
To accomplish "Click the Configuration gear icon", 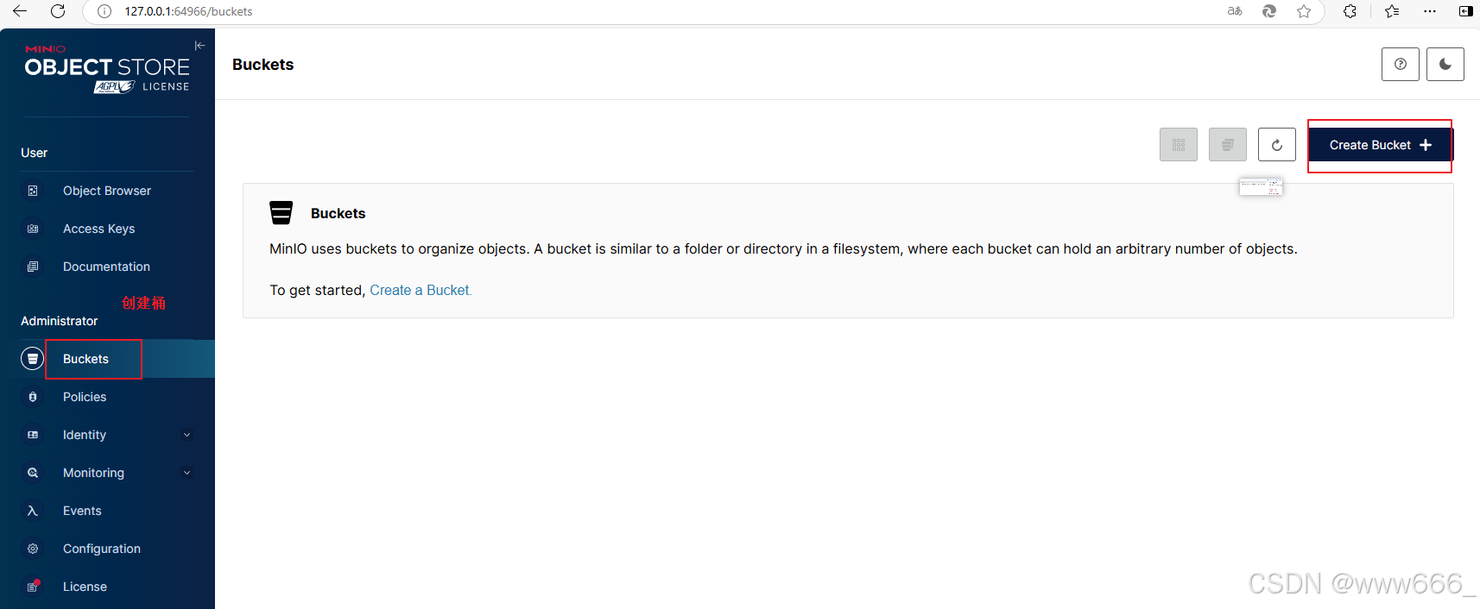I will pos(33,549).
